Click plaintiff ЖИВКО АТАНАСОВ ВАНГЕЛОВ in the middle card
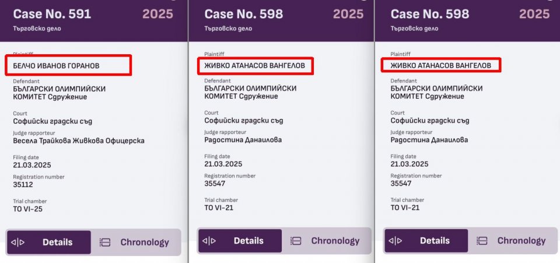 (x=254, y=65)
